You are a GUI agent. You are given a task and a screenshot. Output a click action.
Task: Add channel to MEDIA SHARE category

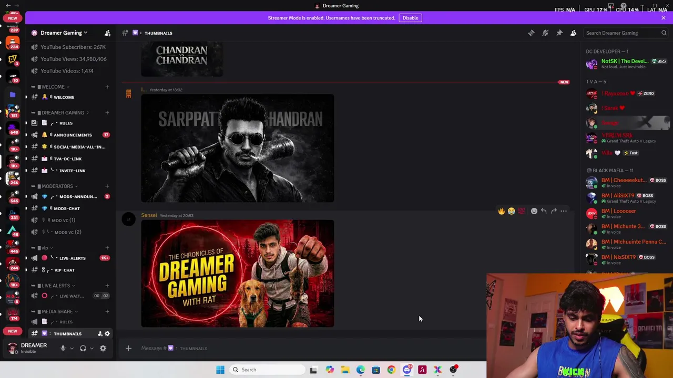click(107, 311)
